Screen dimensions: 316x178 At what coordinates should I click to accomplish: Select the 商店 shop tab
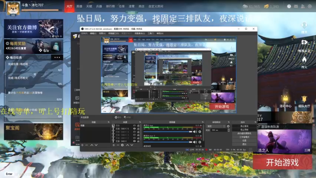pyautogui.click(x=141, y=6)
